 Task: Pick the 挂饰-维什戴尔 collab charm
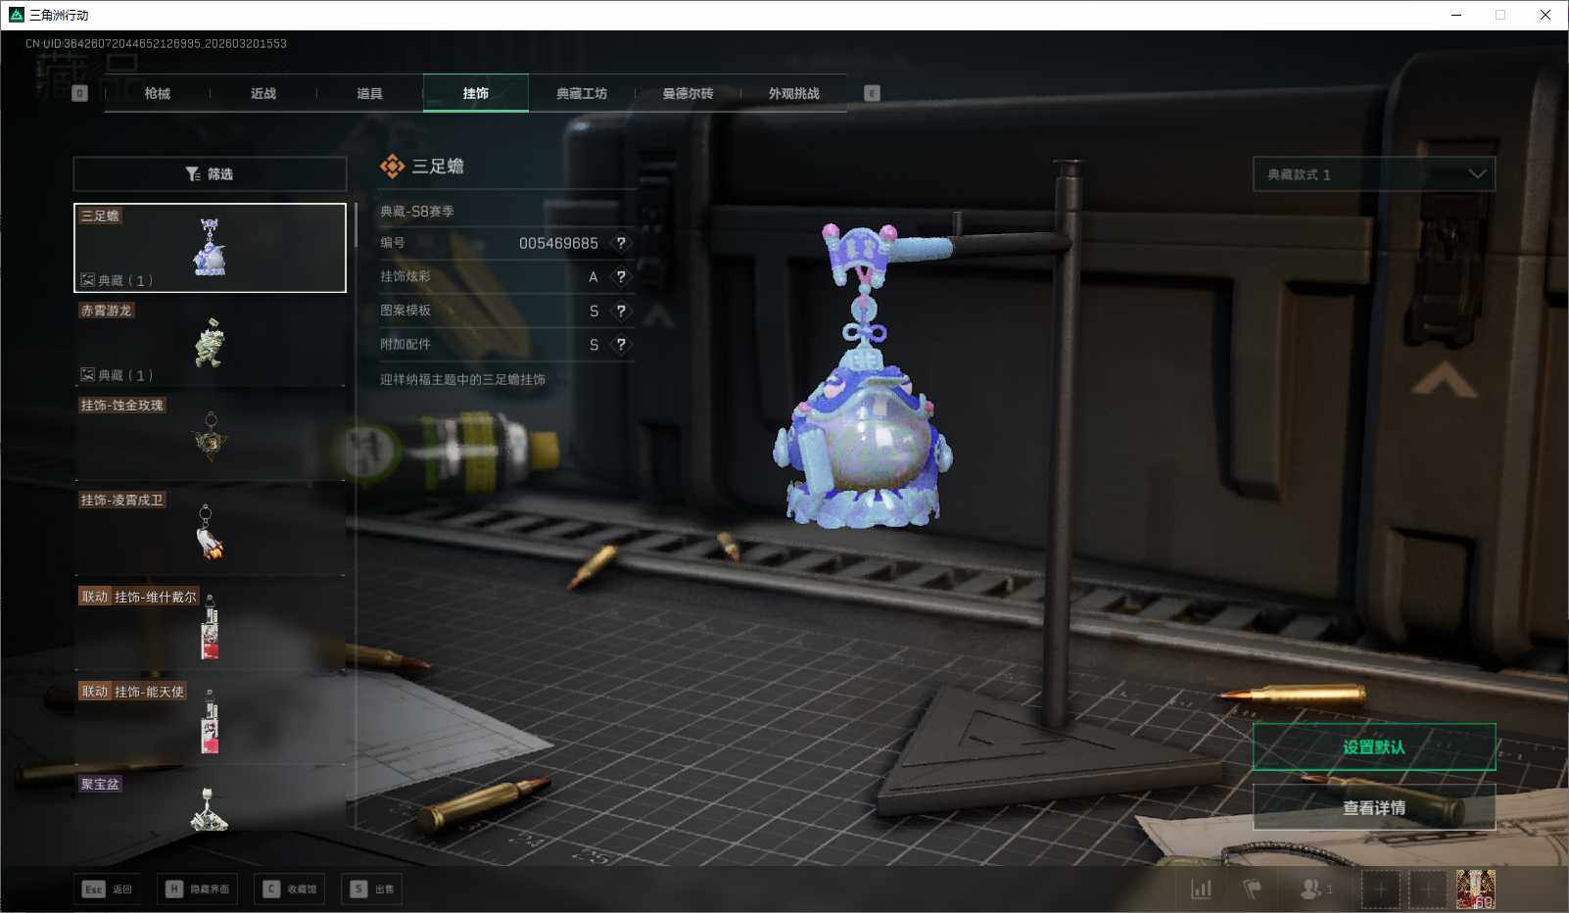pyautogui.click(x=210, y=627)
